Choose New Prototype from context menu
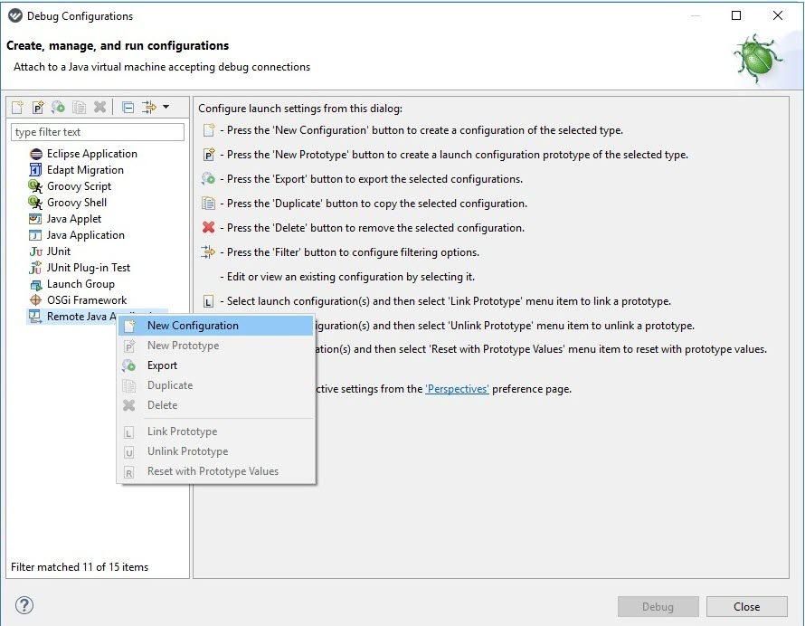 [x=215, y=346]
